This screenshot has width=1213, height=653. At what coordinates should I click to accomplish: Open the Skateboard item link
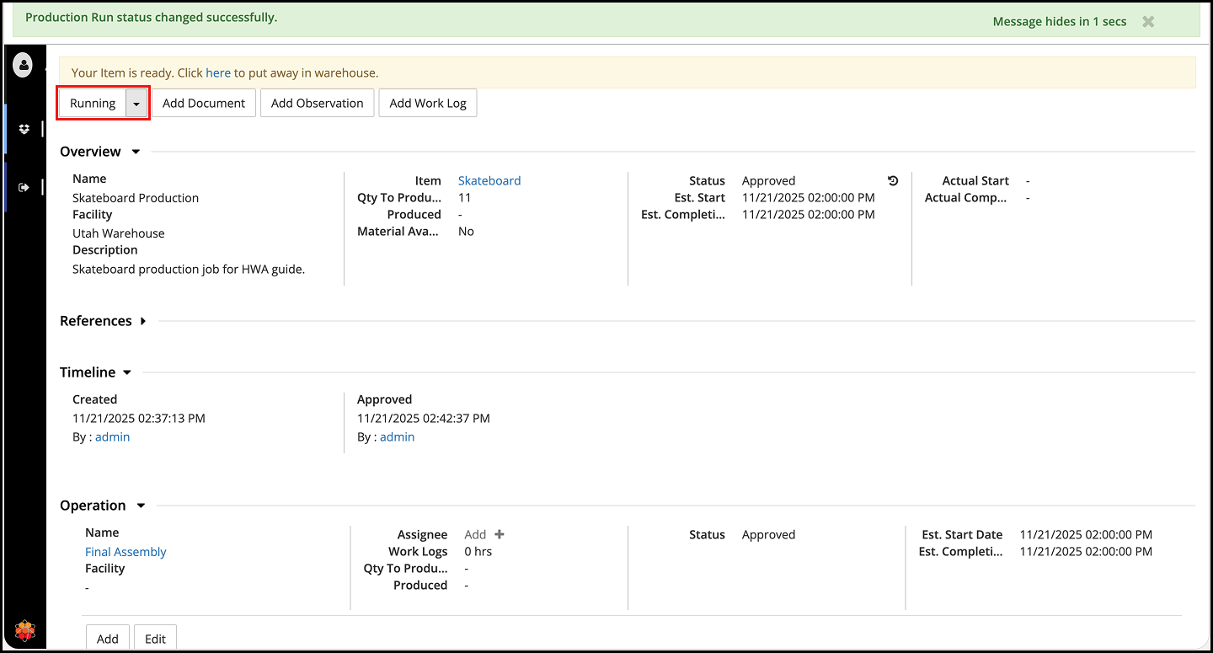pyautogui.click(x=489, y=180)
